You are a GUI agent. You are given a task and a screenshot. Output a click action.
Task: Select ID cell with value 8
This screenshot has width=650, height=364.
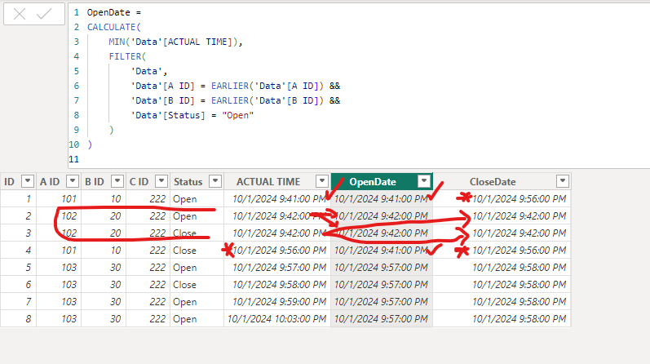point(18,319)
